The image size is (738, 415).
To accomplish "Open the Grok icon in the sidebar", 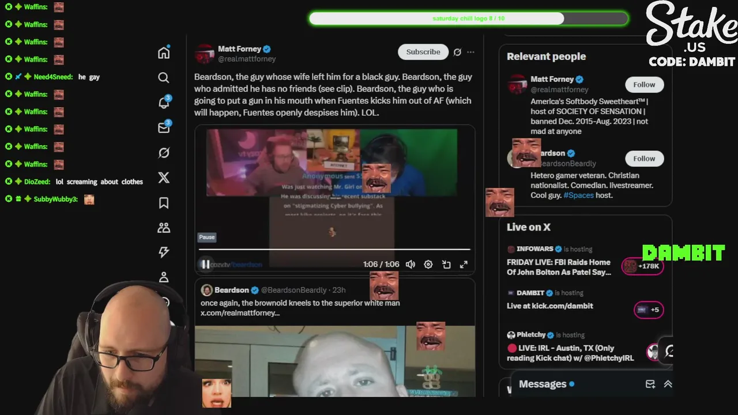I will (x=164, y=153).
